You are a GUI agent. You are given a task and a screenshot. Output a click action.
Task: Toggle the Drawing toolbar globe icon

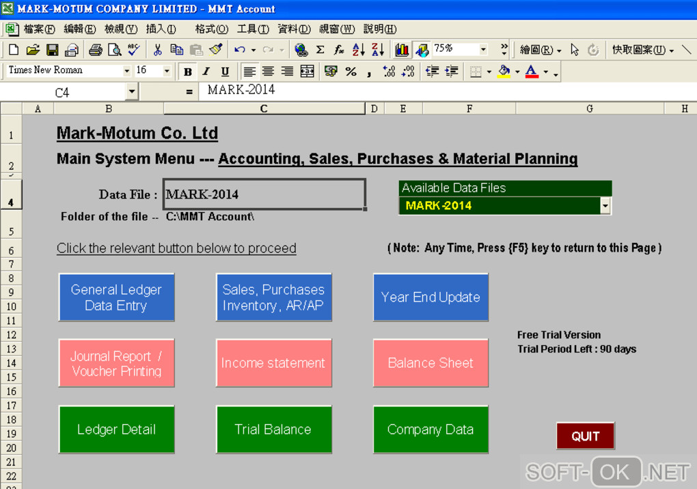tap(422, 50)
